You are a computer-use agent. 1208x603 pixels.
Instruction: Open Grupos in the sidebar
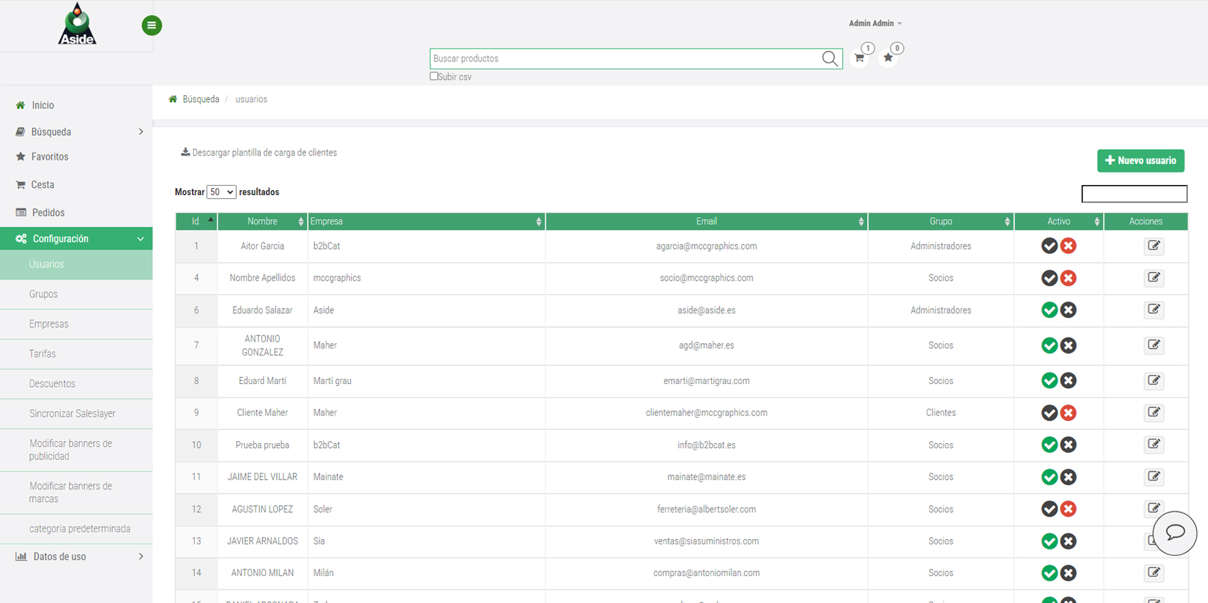pos(43,294)
